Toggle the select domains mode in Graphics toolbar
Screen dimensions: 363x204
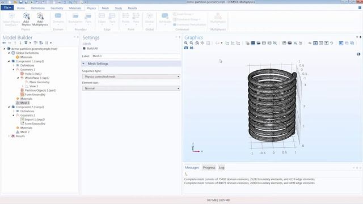(x=253, y=43)
